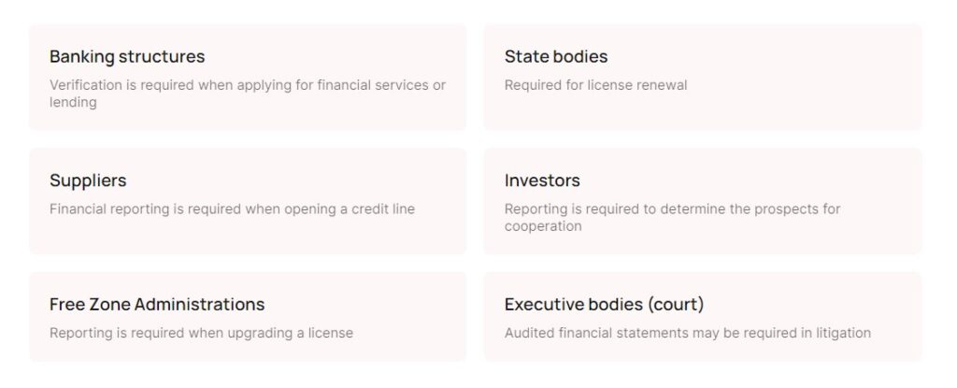Click the word lending in the Banking card

[x=73, y=102]
